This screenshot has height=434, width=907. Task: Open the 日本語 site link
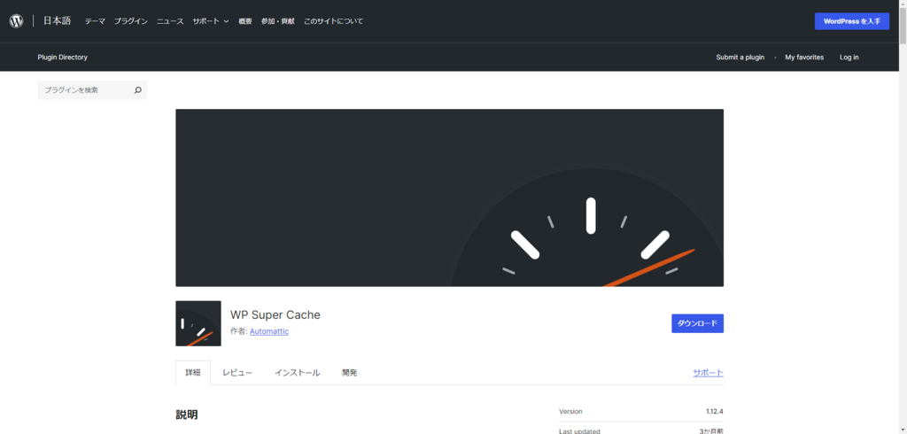[x=57, y=21]
